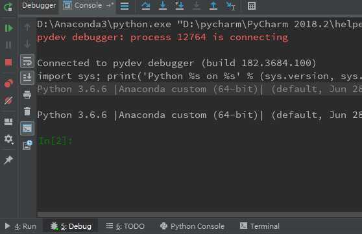
Task: Open the evaluate expression calculator
Action: [x=252, y=6]
